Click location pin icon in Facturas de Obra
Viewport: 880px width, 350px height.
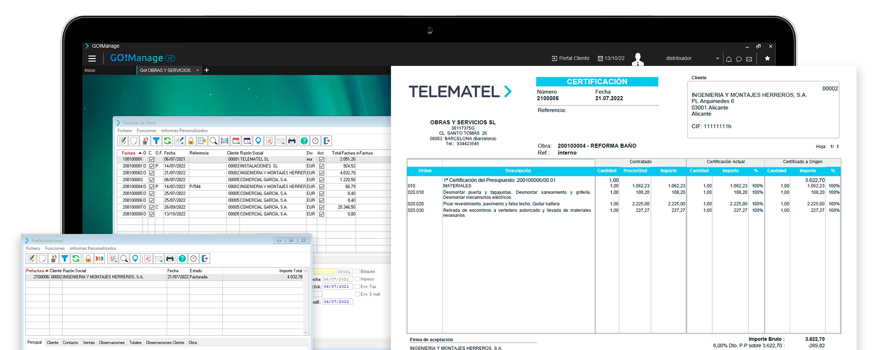pyautogui.click(x=258, y=141)
